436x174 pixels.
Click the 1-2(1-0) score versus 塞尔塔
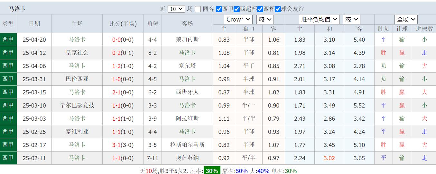(x=123, y=66)
